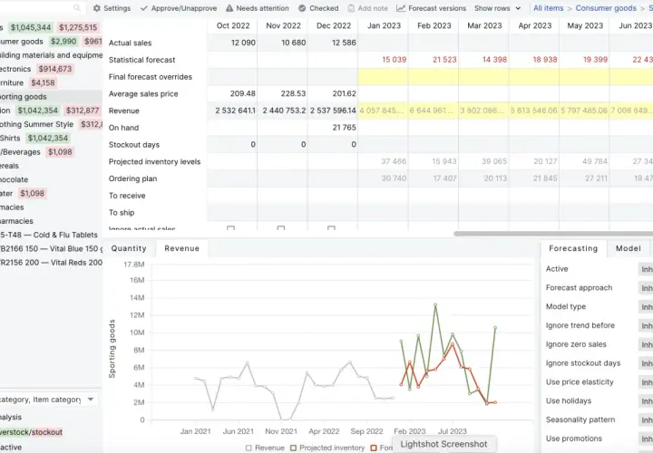The height and width of the screenshot is (453, 653).
Task: Click the Forecast versions chart icon
Action: [x=401, y=8]
